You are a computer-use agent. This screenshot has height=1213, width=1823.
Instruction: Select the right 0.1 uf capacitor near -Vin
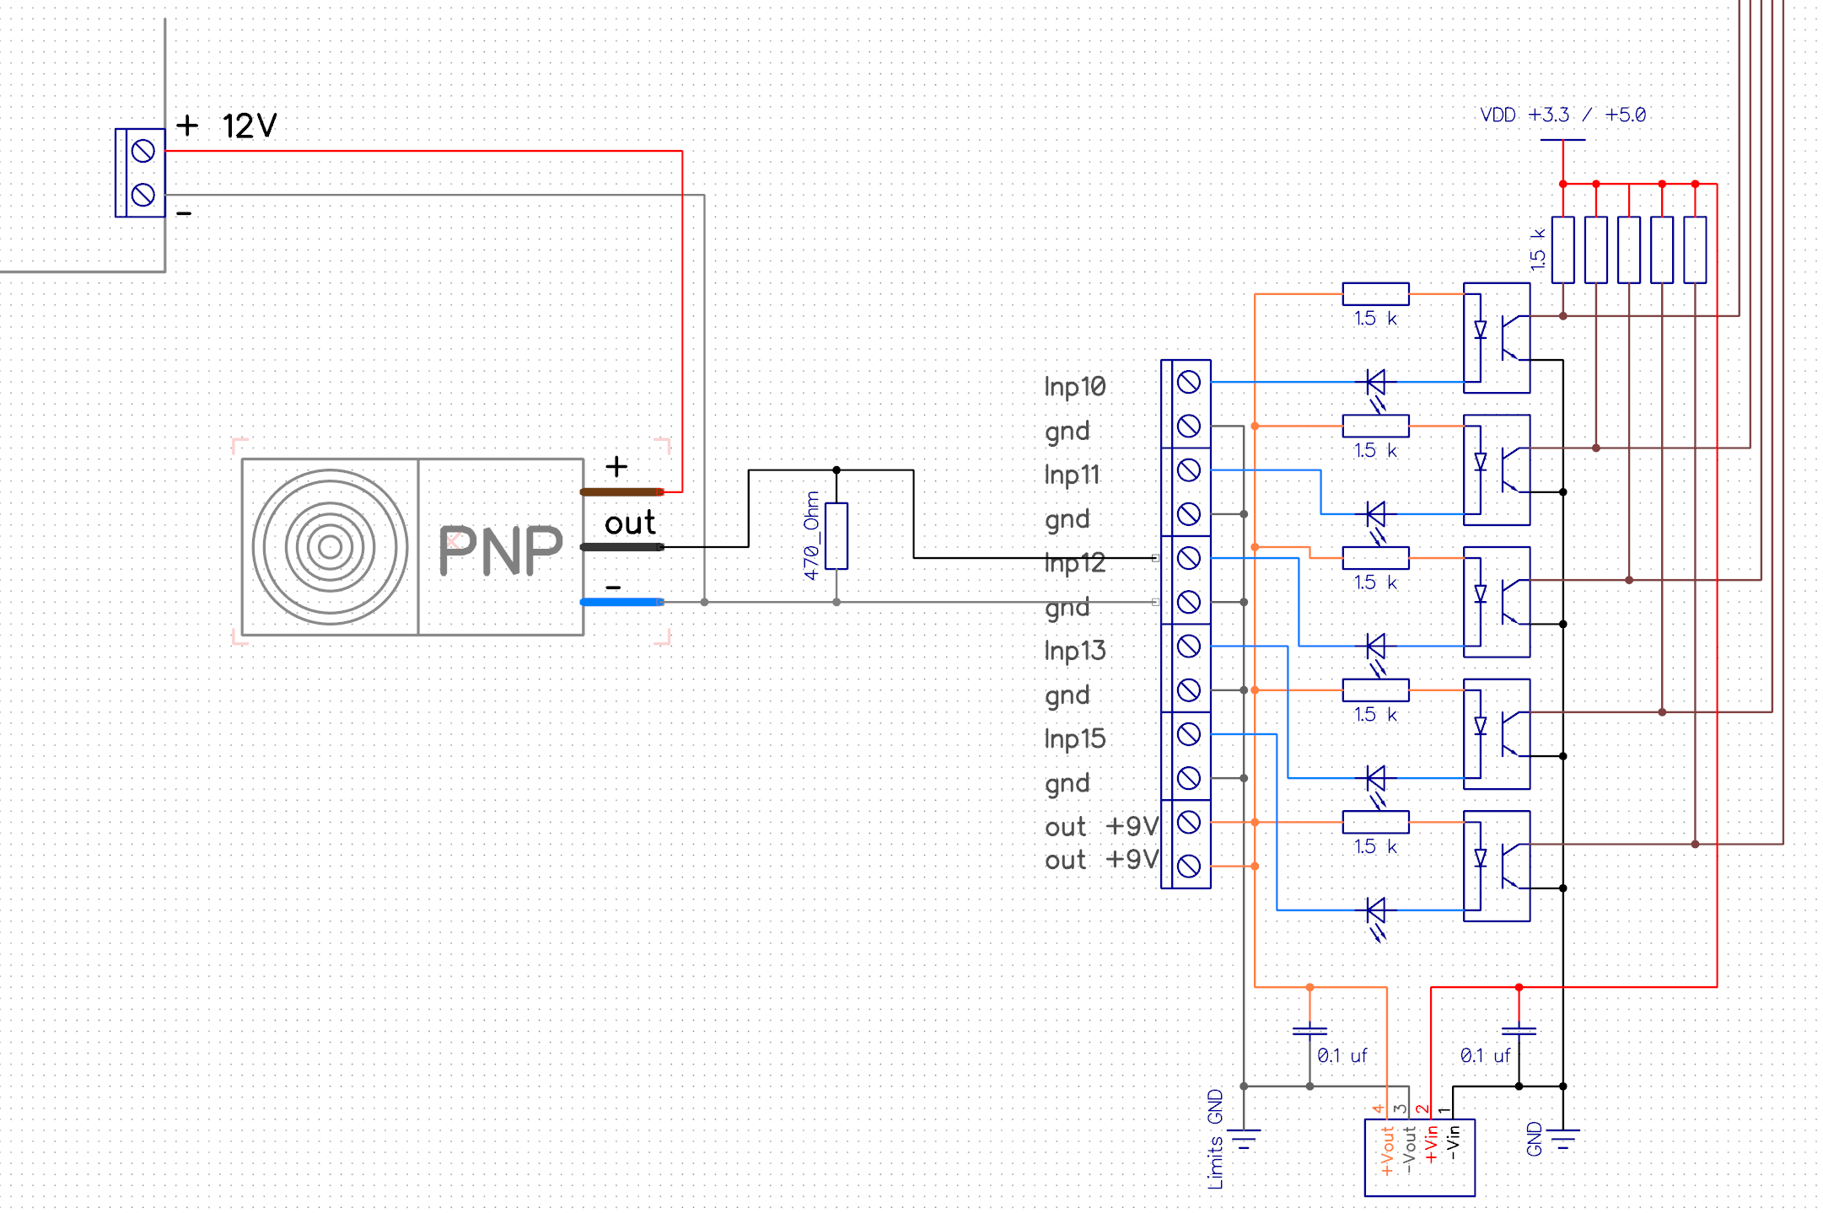click(1519, 1031)
